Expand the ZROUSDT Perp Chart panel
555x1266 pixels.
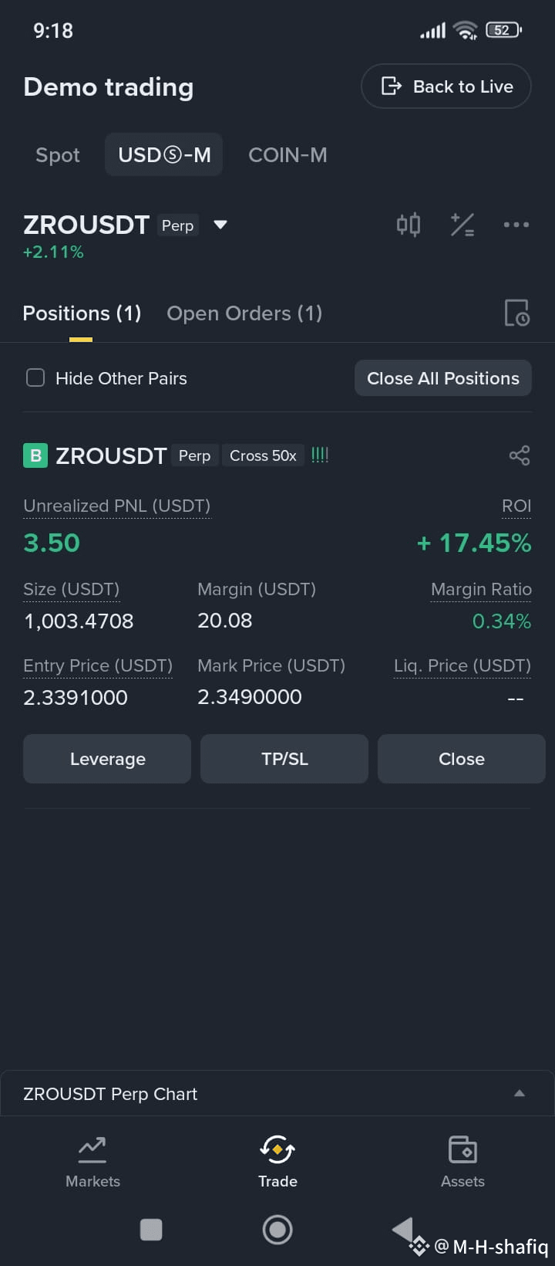pyautogui.click(x=277, y=1094)
